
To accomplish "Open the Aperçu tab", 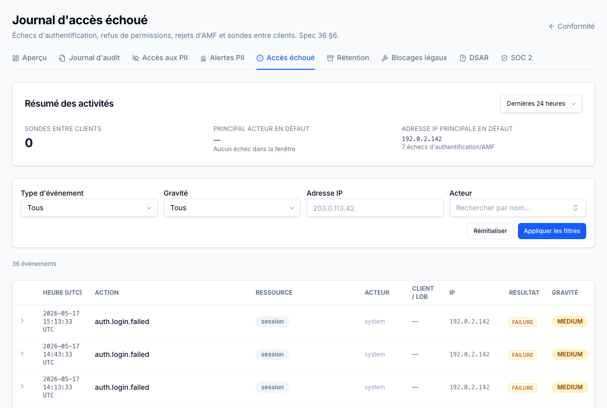I will [29, 58].
